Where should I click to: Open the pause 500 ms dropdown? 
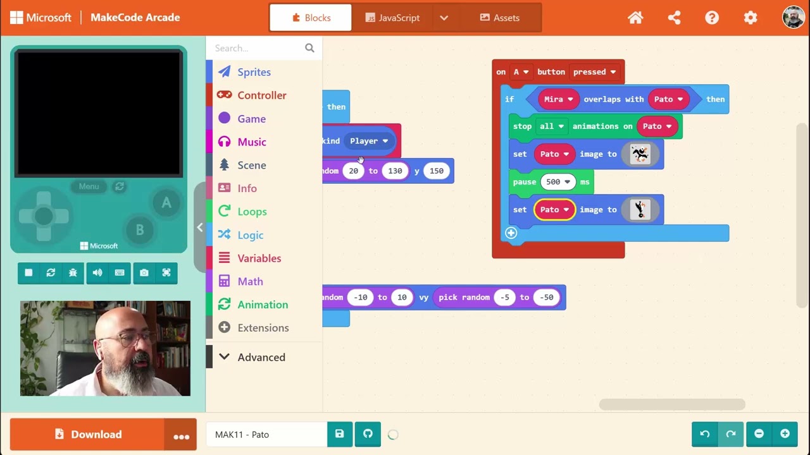coord(558,182)
